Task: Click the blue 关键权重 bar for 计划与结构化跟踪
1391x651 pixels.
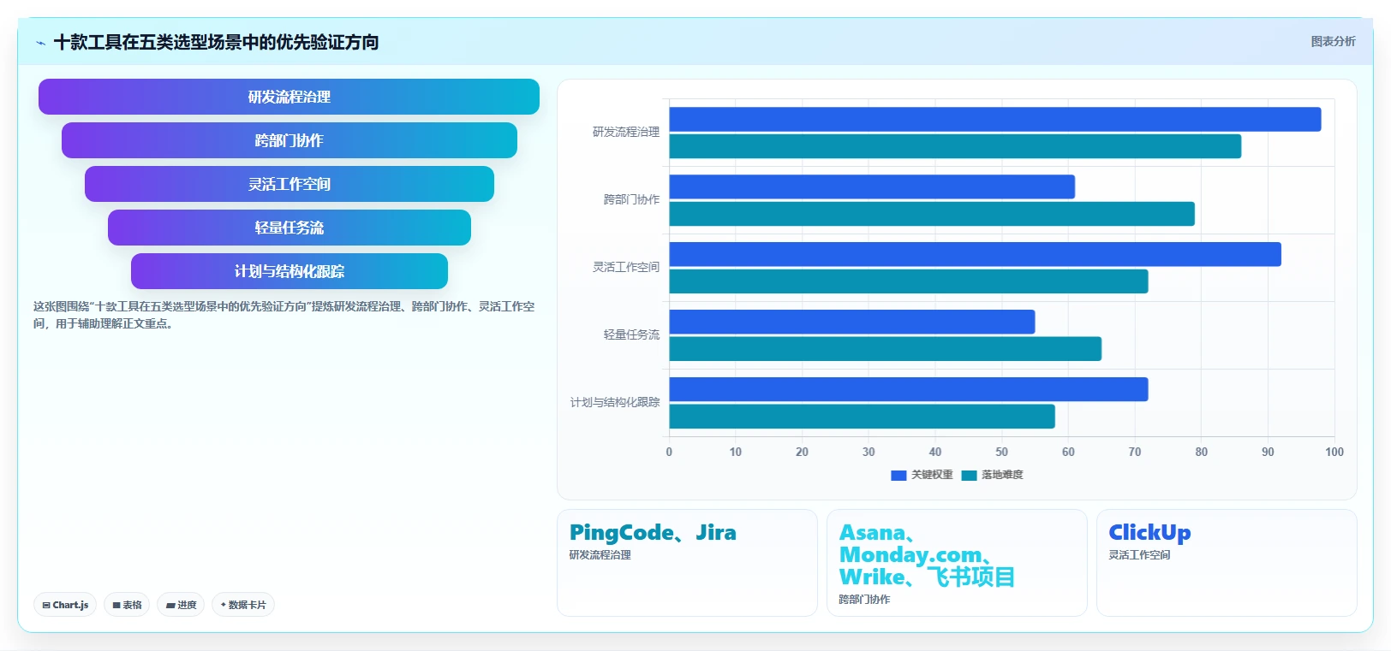Action: point(909,389)
